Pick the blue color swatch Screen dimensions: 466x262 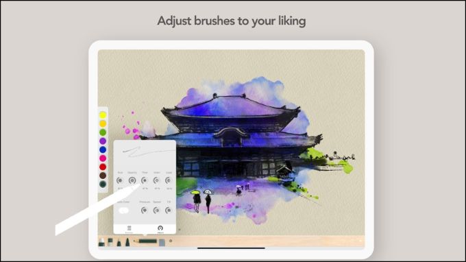(103, 150)
